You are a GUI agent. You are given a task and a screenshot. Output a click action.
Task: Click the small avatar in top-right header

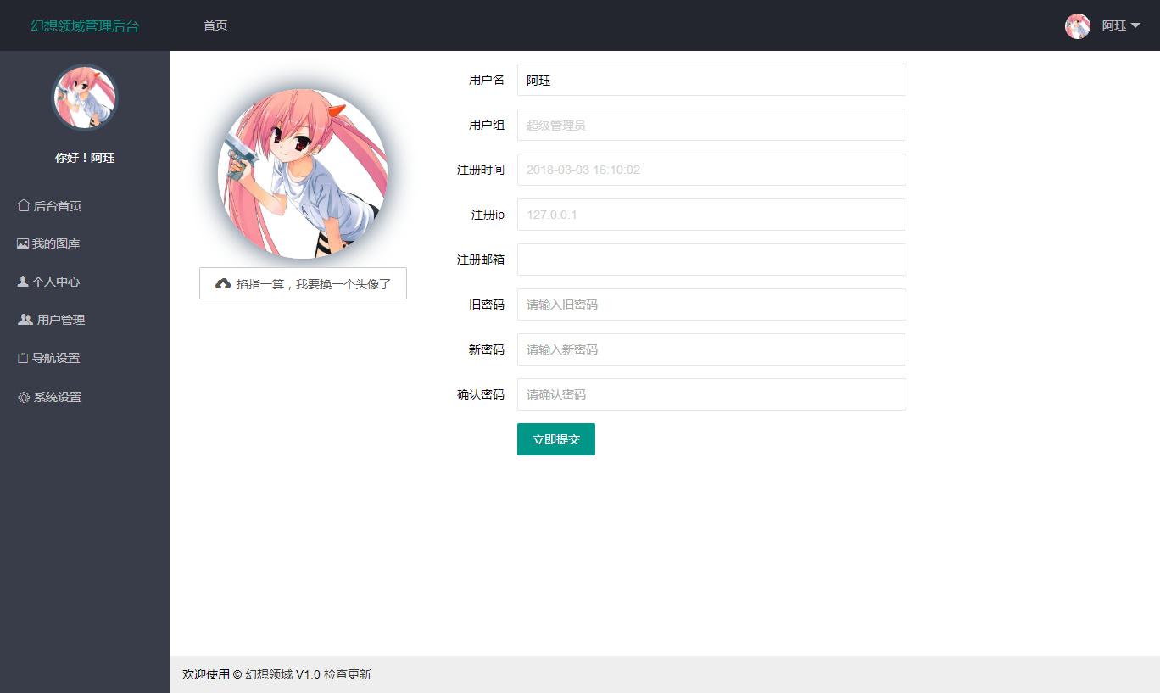pos(1077,25)
